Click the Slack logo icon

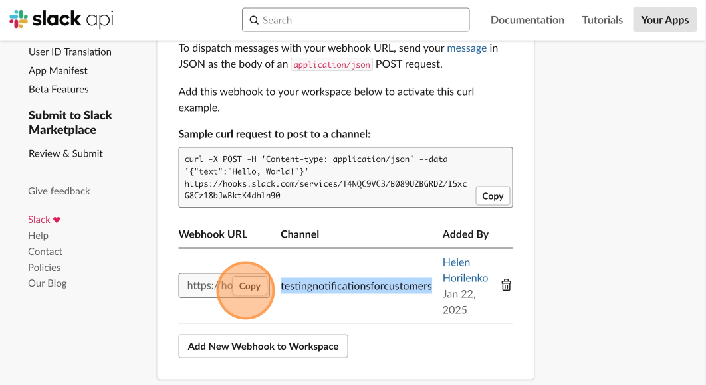click(x=19, y=19)
